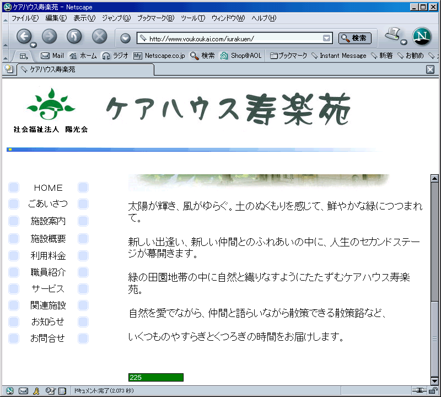Viewport: 441px width, 397px height.
Task: Open the お知らせ page link
Action: click(x=48, y=321)
